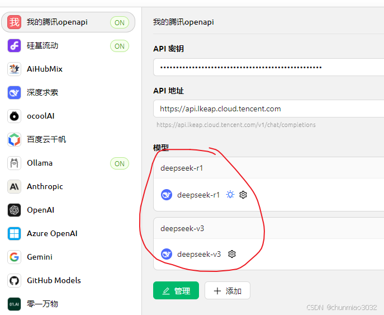The width and height of the screenshot is (384, 315).
Task: Select the 百度云千帆 provider entry
Action: [68, 139]
